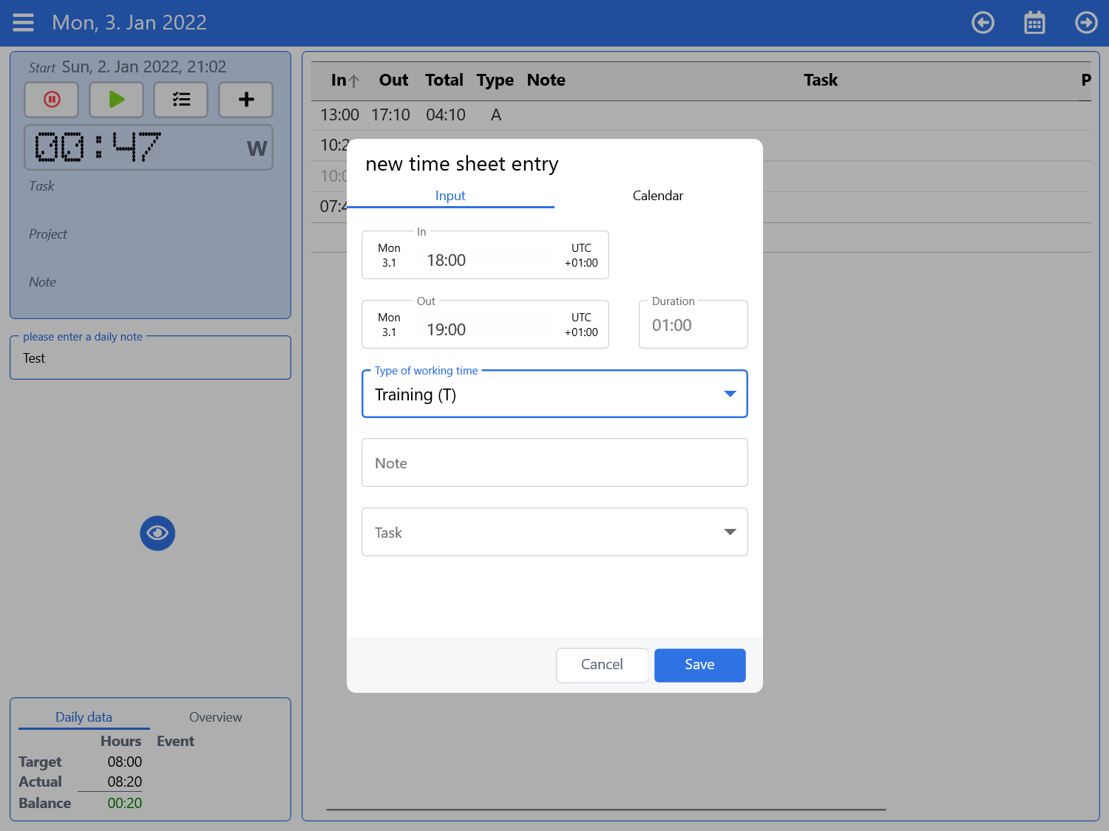Click the Out column header
The width and height of the screenshot is (1109, 831).
[x=393, y=81]
